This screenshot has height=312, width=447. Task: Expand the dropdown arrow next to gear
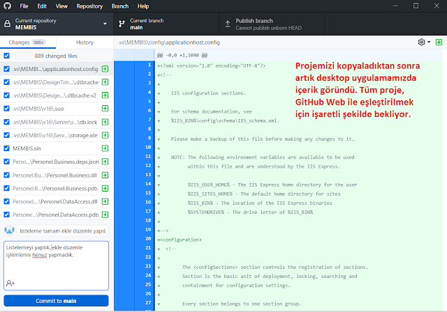pyautogui.click(x=429, y=42)
